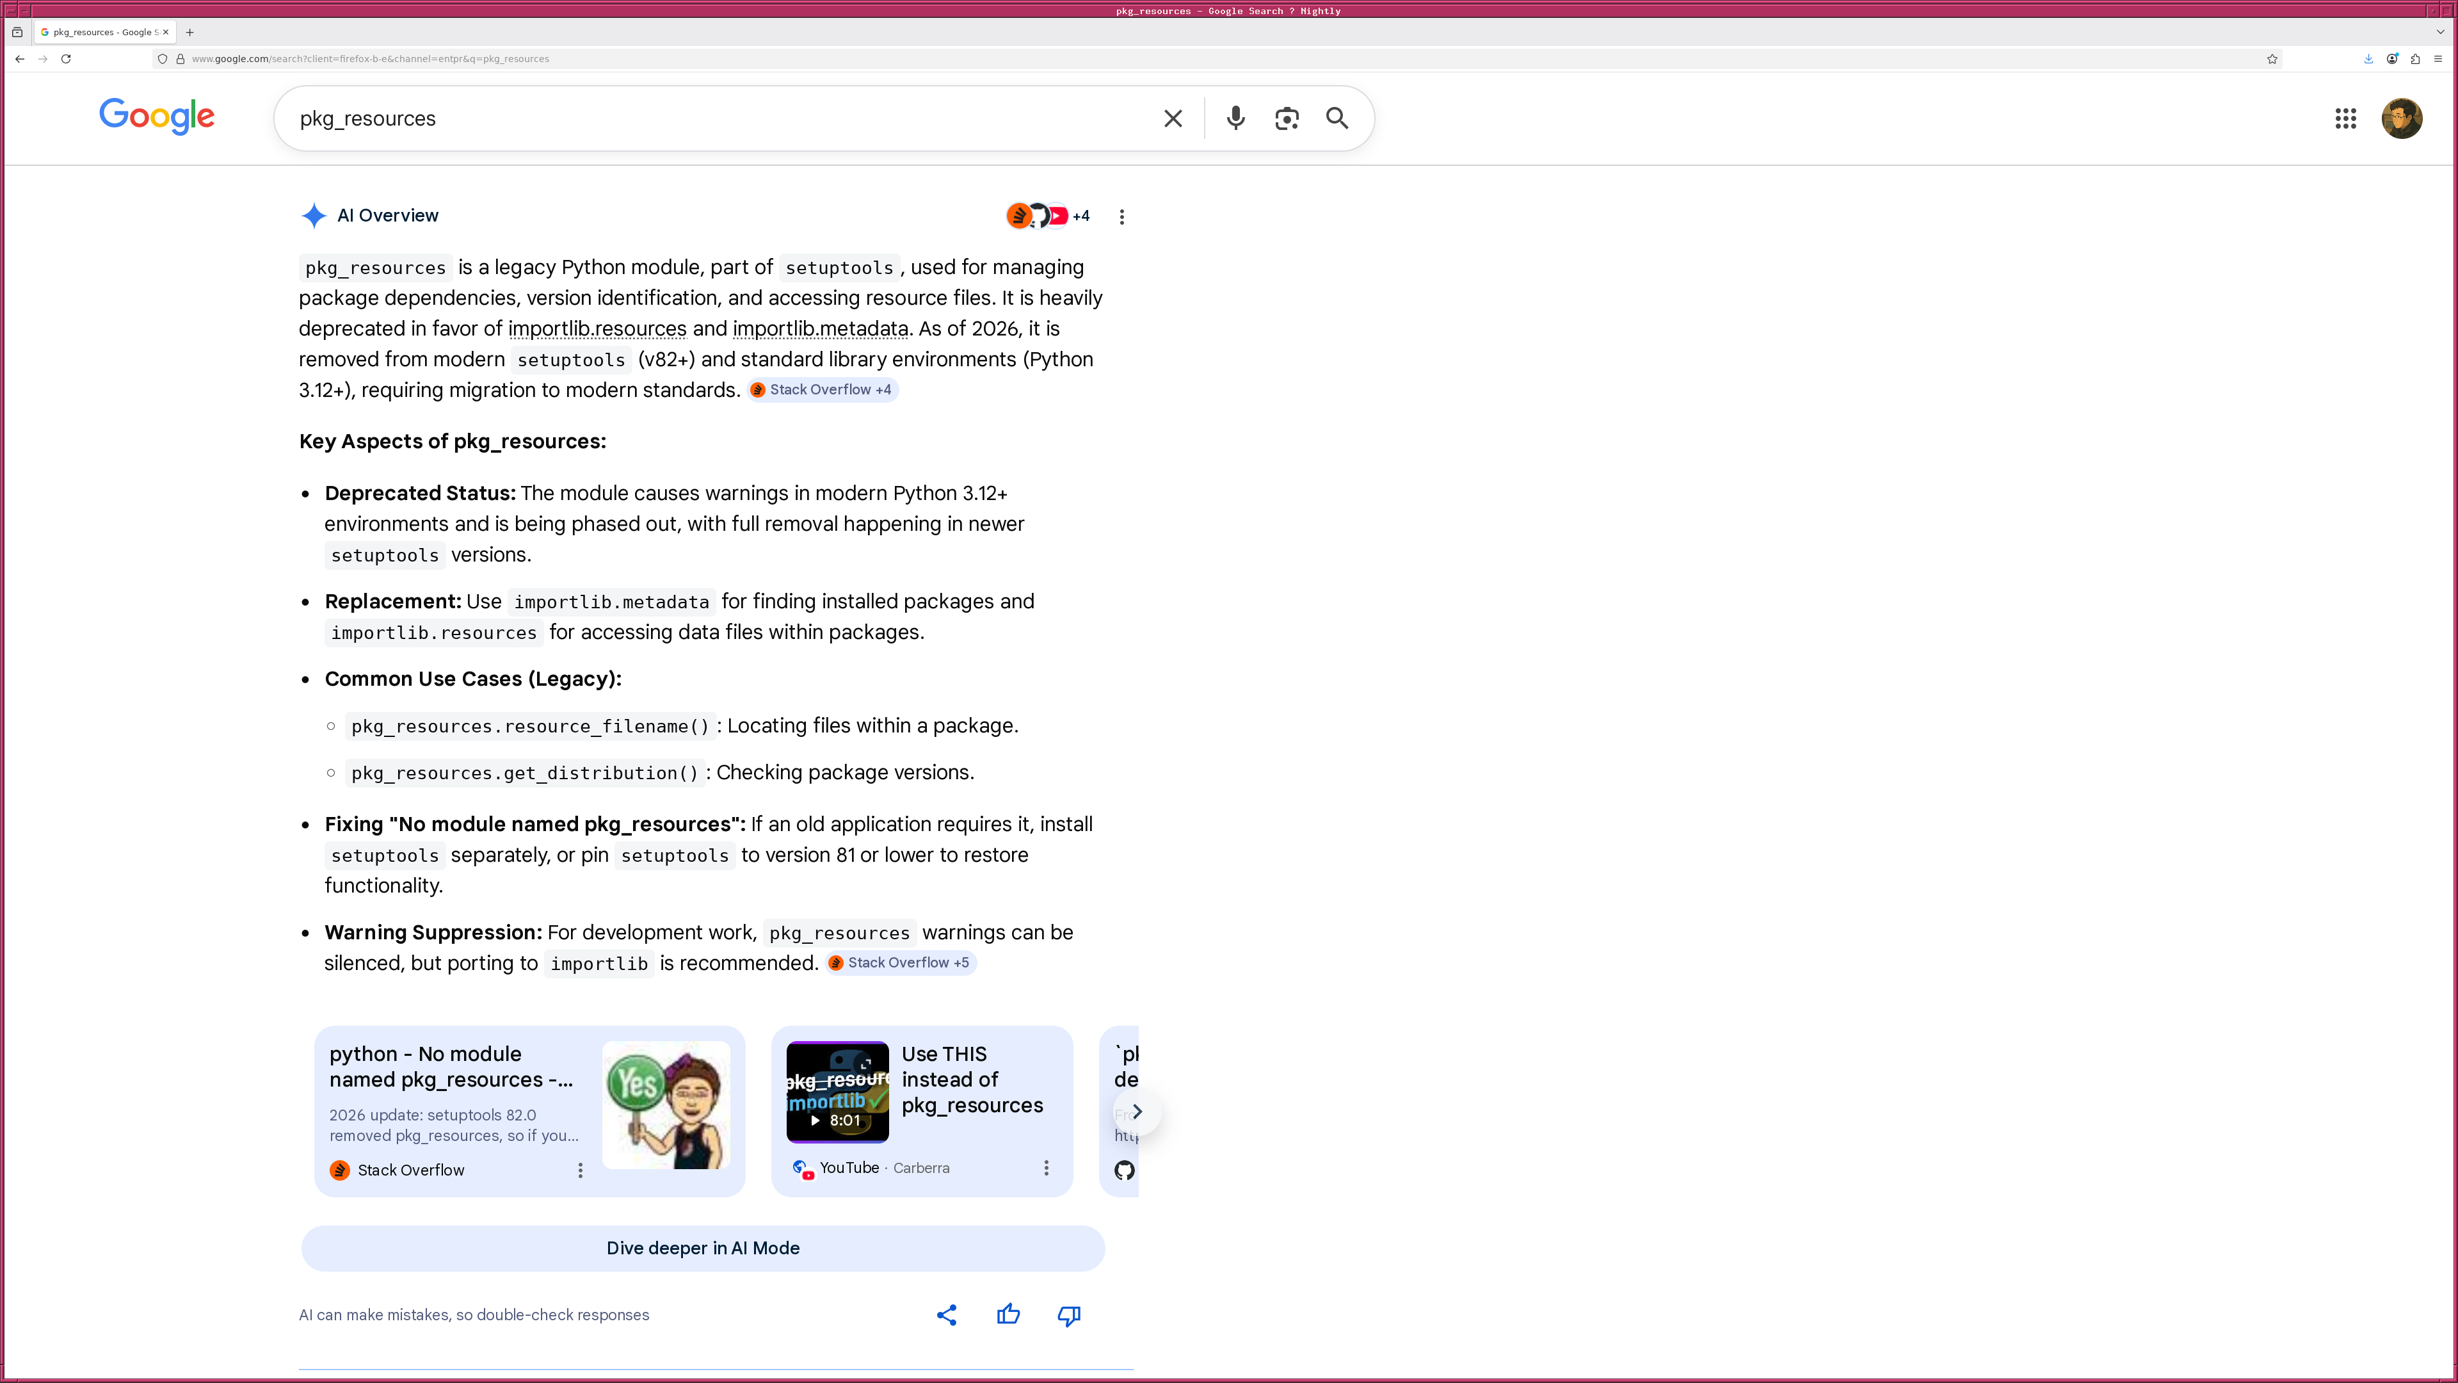Navigate back to the previous page

pyautogui.click(x=19, y=58)
